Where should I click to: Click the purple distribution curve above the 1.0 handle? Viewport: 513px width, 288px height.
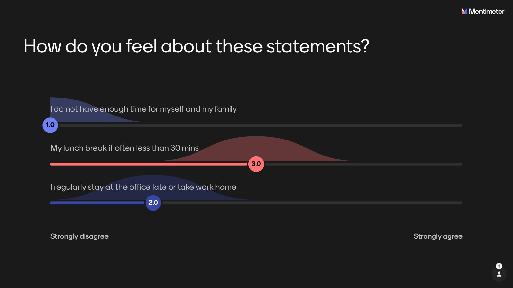tap(64, 102)
